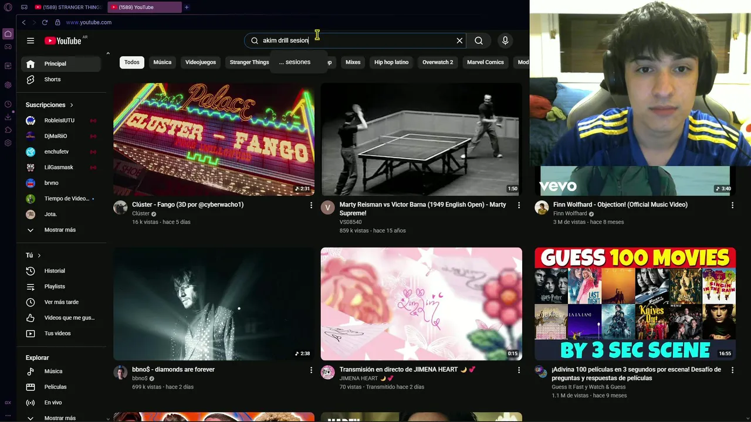The height and width of the screenshot is (422, 751).
Task: Open Historial from the sidebar
Action: (x=61, y=271)
